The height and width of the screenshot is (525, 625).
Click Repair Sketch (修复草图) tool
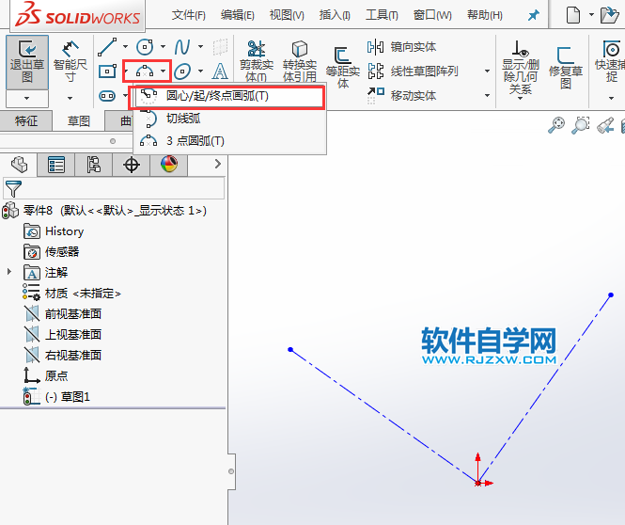(566, 67)
